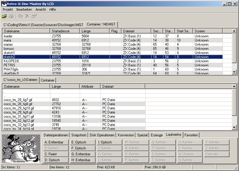Open the Disk Operationen tab

pos(102,135)
